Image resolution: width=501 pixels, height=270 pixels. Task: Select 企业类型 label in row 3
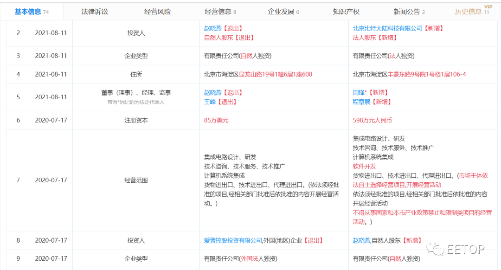[136, 56]
